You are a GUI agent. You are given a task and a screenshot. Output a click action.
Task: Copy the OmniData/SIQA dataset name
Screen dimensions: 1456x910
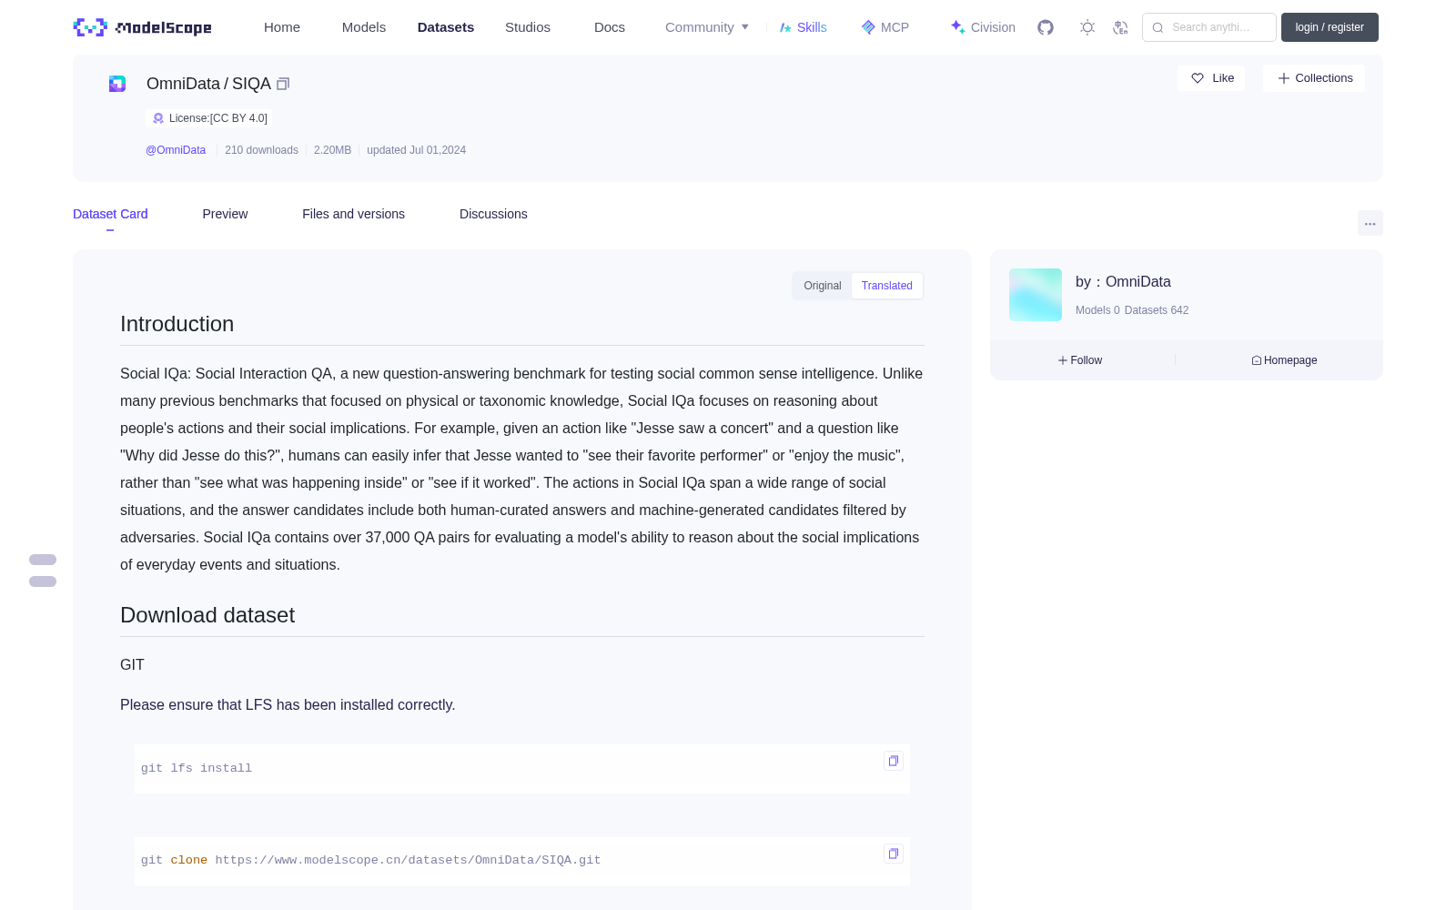click(x=283, y=84)
